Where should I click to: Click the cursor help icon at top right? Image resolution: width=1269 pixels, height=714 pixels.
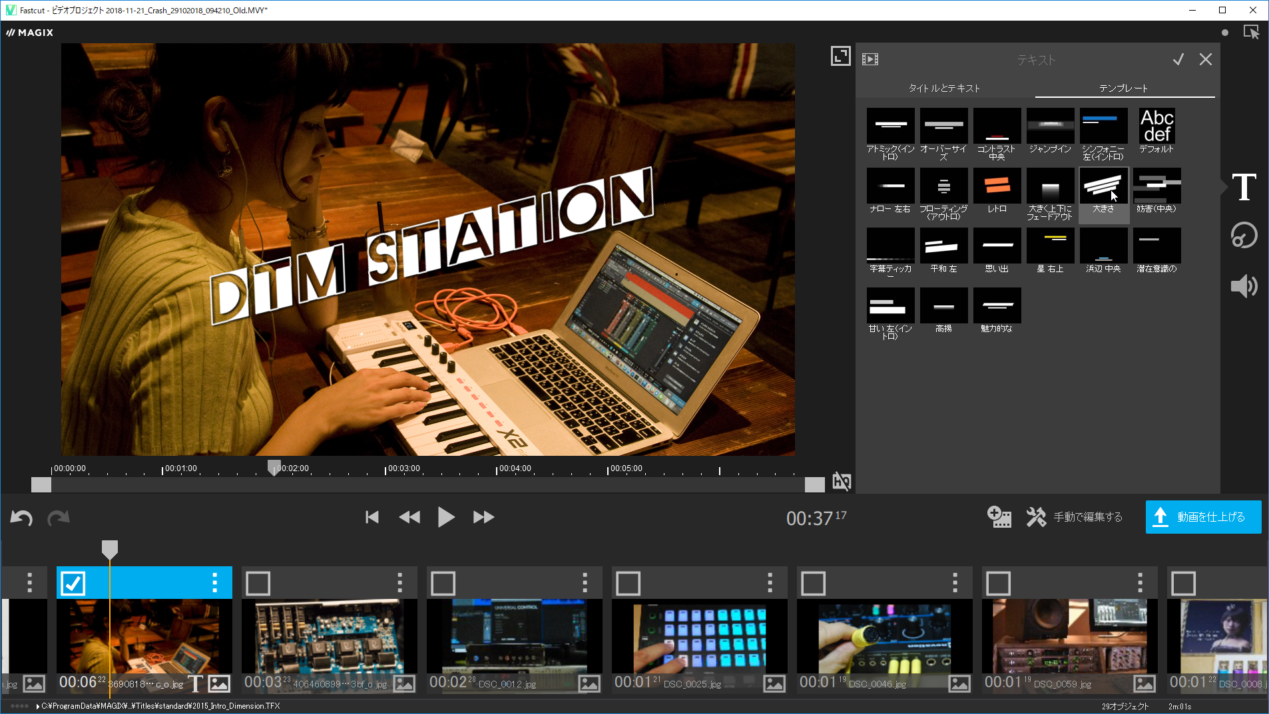point(1251,32)
